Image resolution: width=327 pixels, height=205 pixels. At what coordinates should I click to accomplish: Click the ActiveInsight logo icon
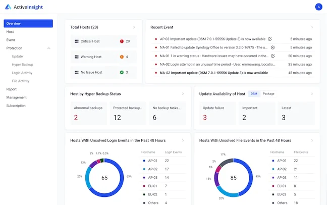click(x=8, y=7)
